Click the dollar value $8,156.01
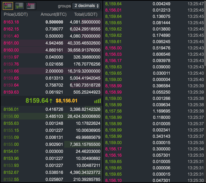 [66, 101]
